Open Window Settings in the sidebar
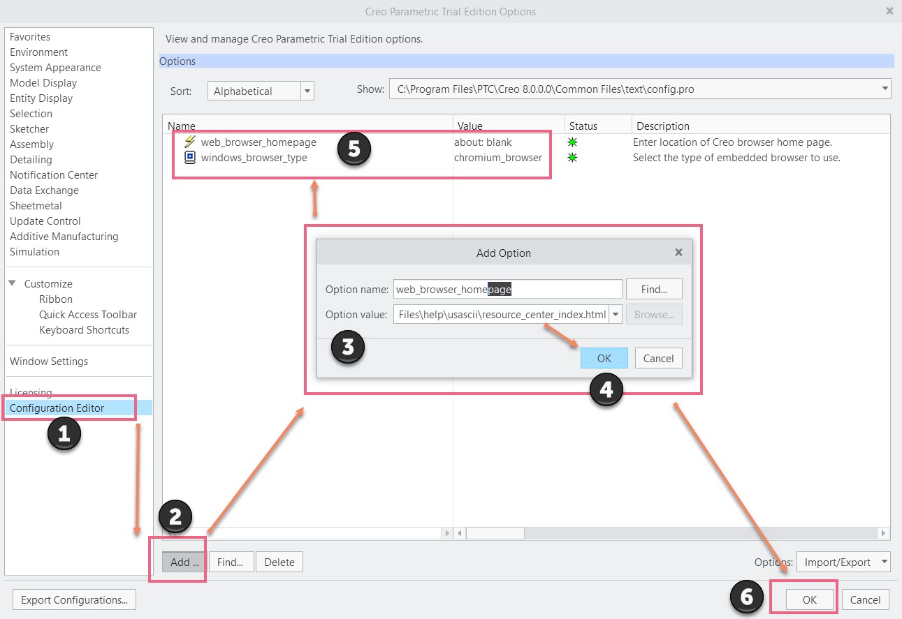Viewport: 902px width, 619px height. pyautogui.click(x=48, y=361)
